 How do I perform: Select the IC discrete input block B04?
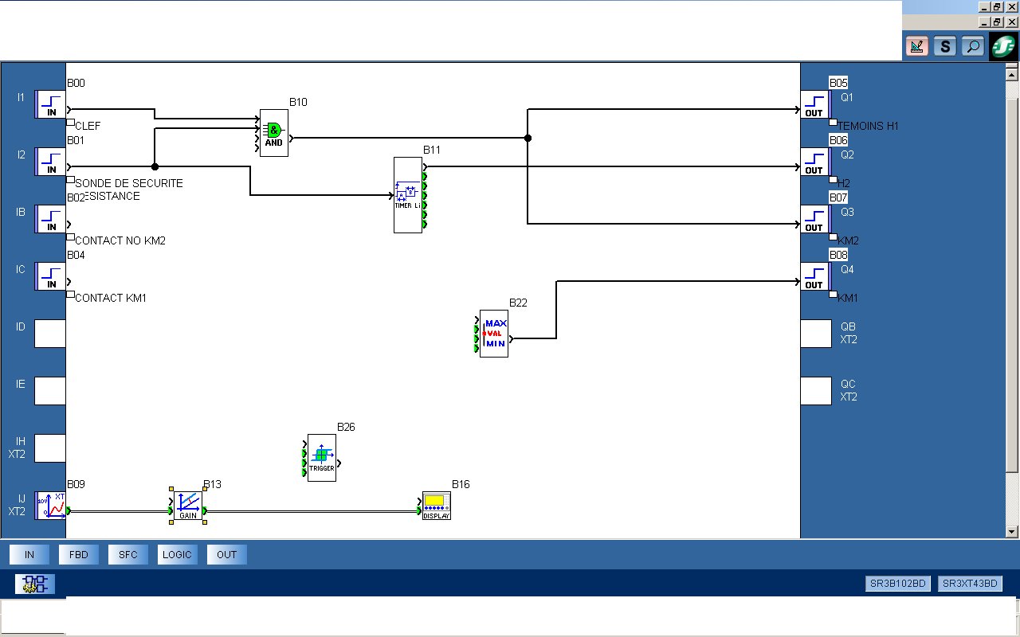click(x=51, y=276)
